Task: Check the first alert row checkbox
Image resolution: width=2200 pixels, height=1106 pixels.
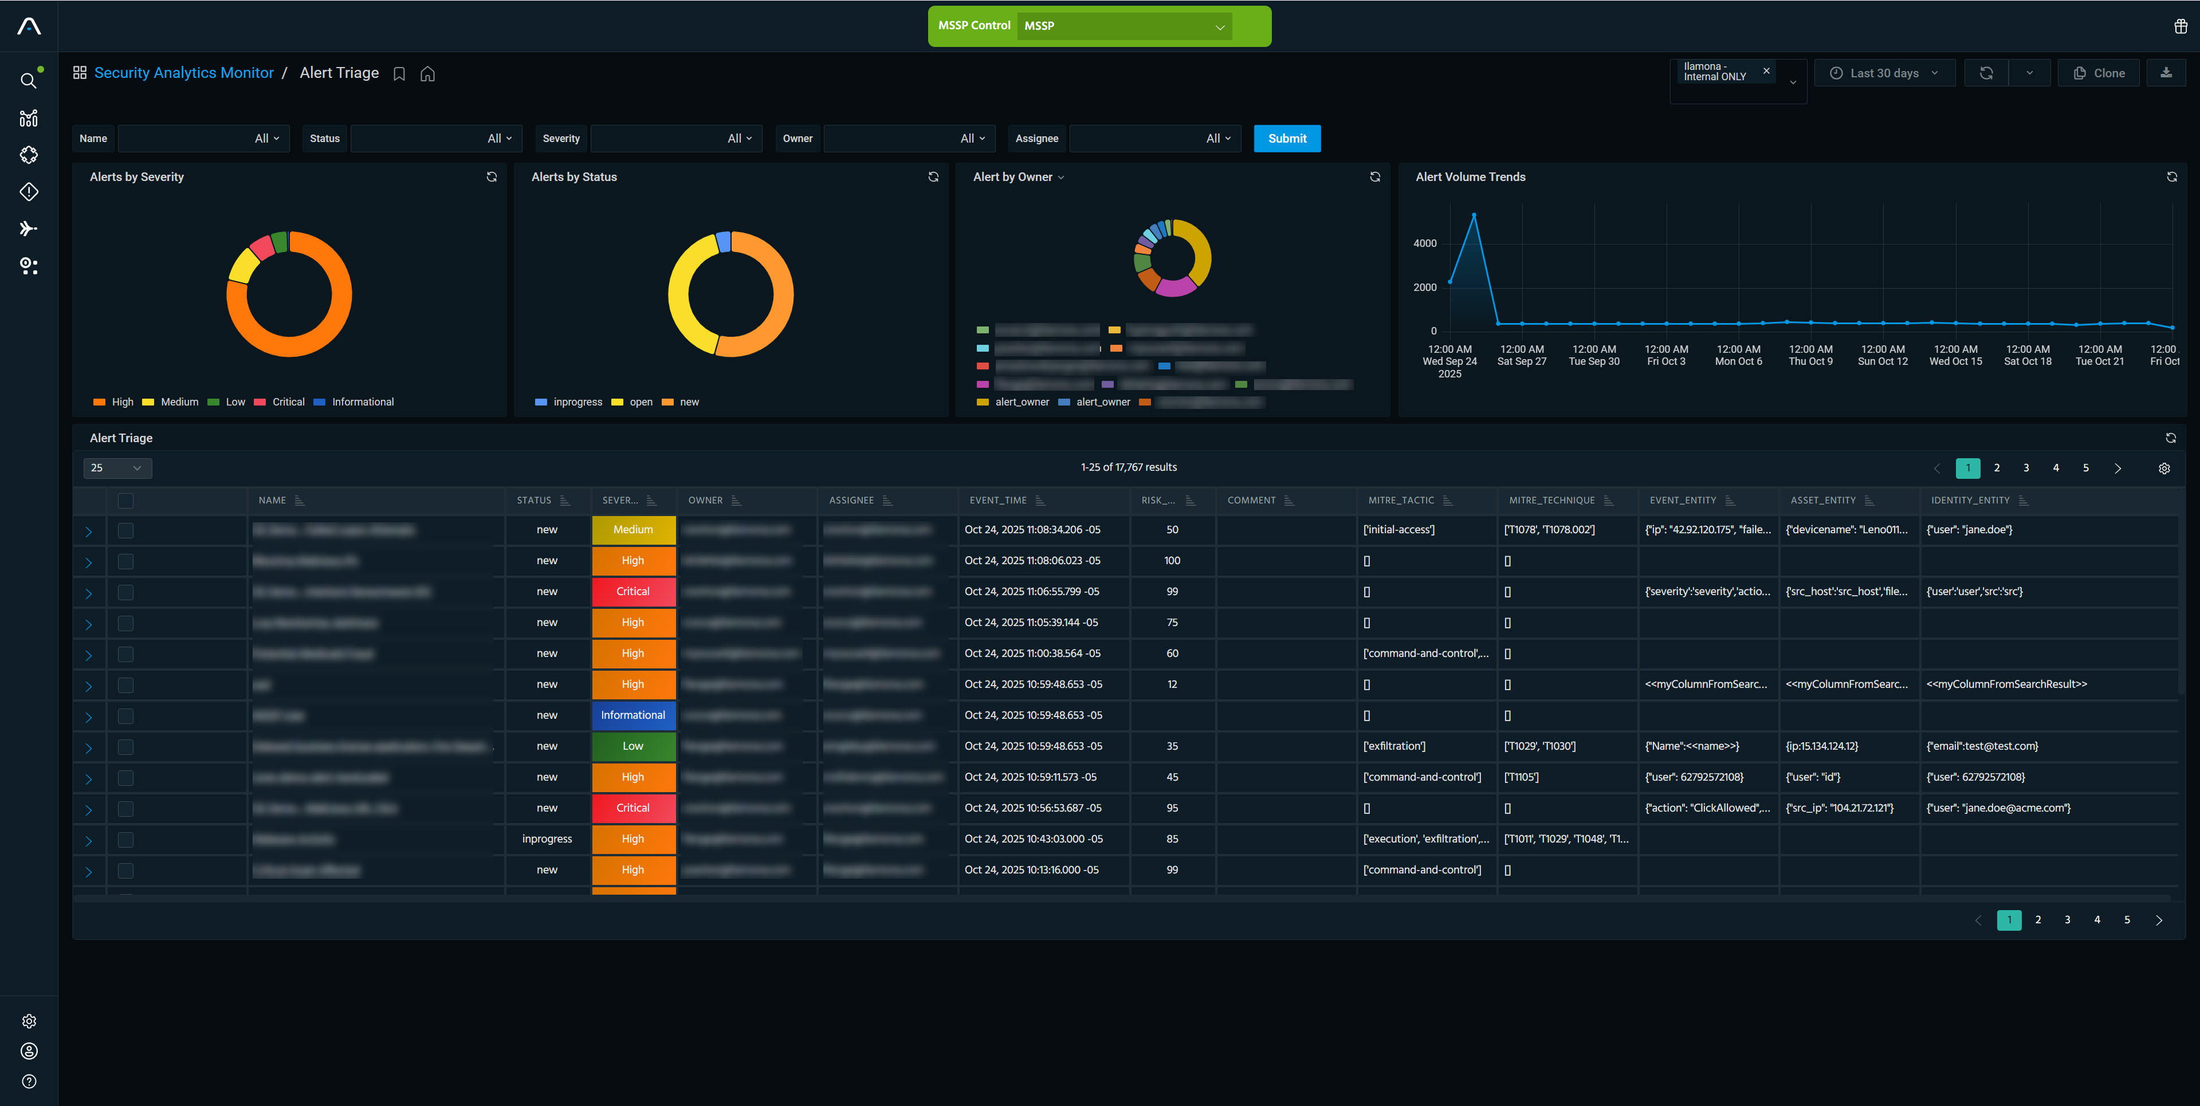Action: pyautogui.click(x=125, y=530)
